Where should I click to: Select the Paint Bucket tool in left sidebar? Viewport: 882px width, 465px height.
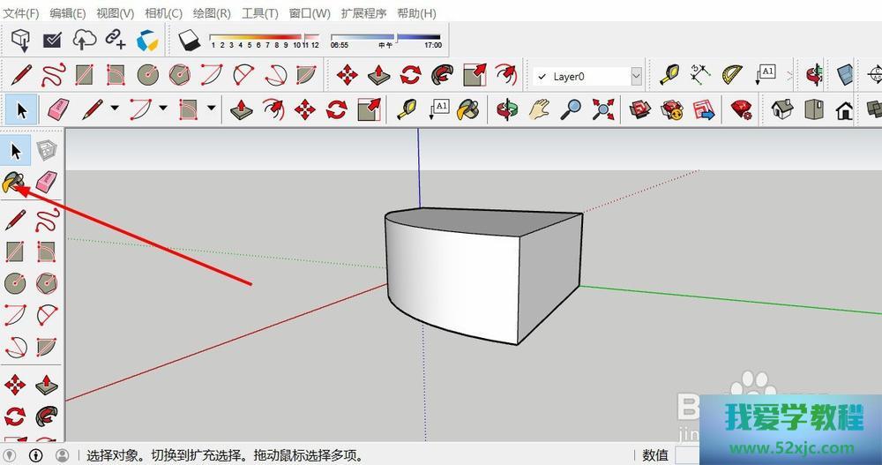point(16,182)
